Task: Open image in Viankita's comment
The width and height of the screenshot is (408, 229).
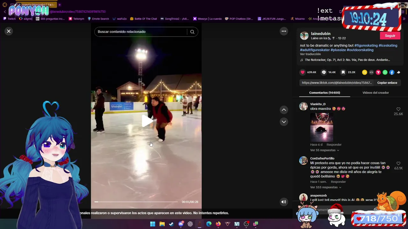Action: (x=322, y=127)
